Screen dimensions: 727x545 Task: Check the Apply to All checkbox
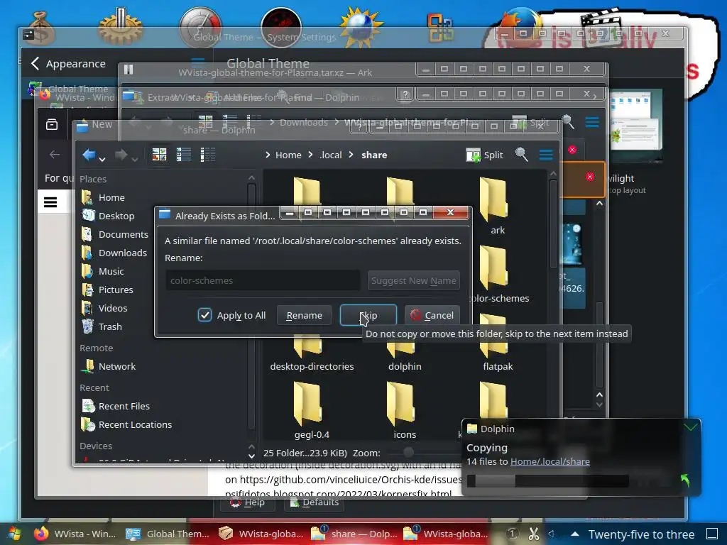pos(204,315)
